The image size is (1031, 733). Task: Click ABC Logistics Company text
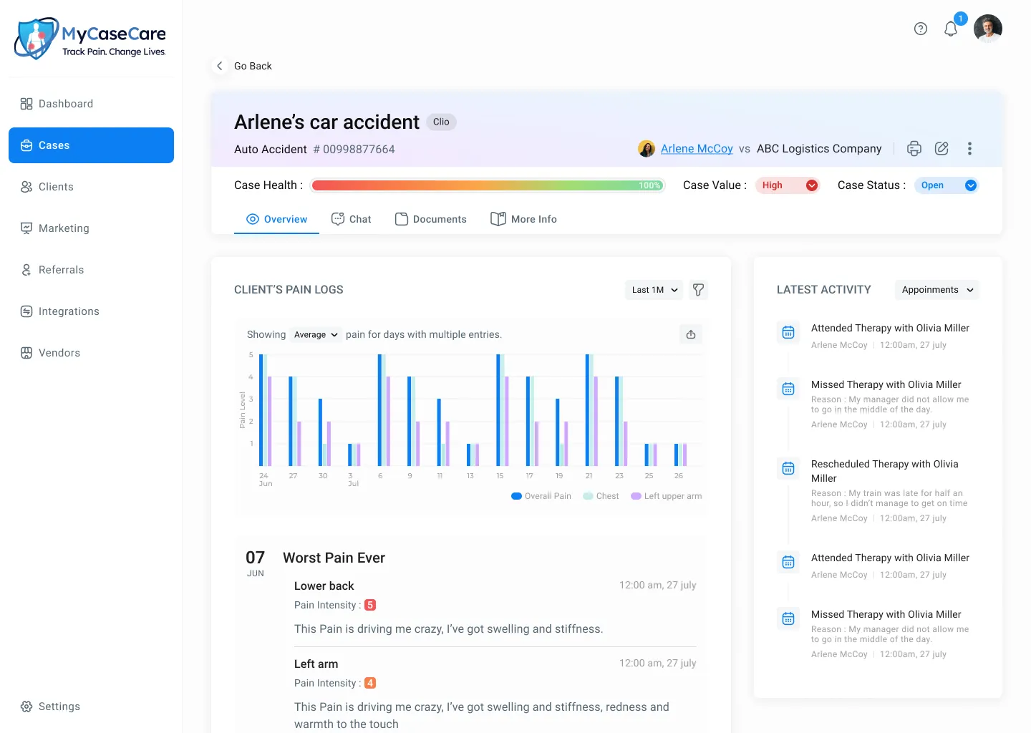coord(819,148)
